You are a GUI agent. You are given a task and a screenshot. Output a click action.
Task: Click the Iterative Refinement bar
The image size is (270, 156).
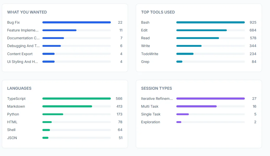[210, 99]
